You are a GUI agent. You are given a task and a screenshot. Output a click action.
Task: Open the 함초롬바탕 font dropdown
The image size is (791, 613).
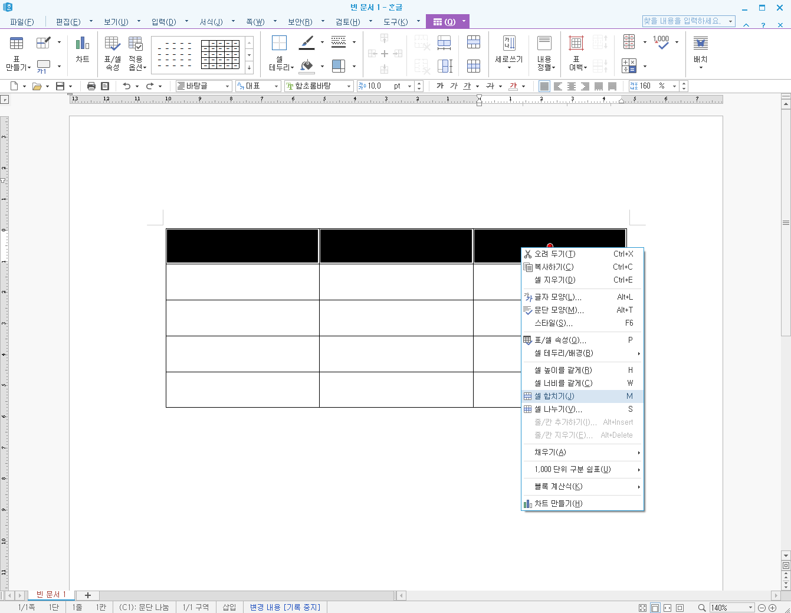[x=349, y=86]
